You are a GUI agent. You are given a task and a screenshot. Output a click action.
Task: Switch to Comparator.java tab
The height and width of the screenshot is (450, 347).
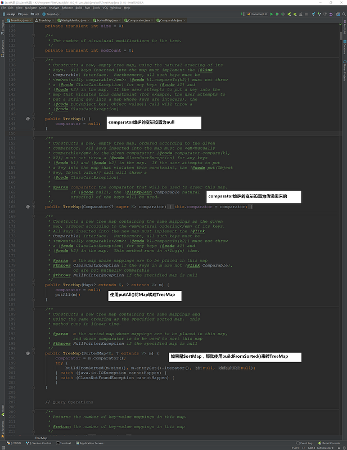point(138,20)
